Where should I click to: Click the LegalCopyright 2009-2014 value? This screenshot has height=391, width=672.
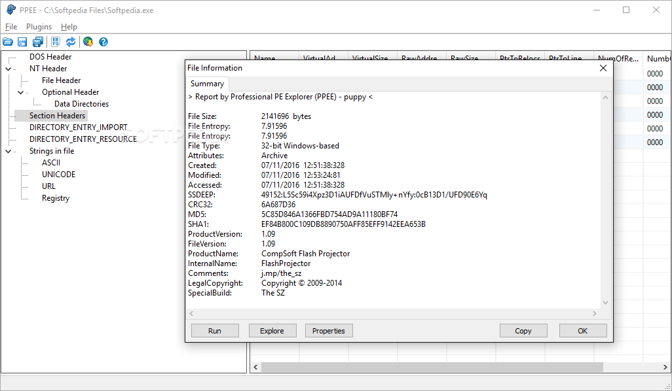tap(302, 283)
